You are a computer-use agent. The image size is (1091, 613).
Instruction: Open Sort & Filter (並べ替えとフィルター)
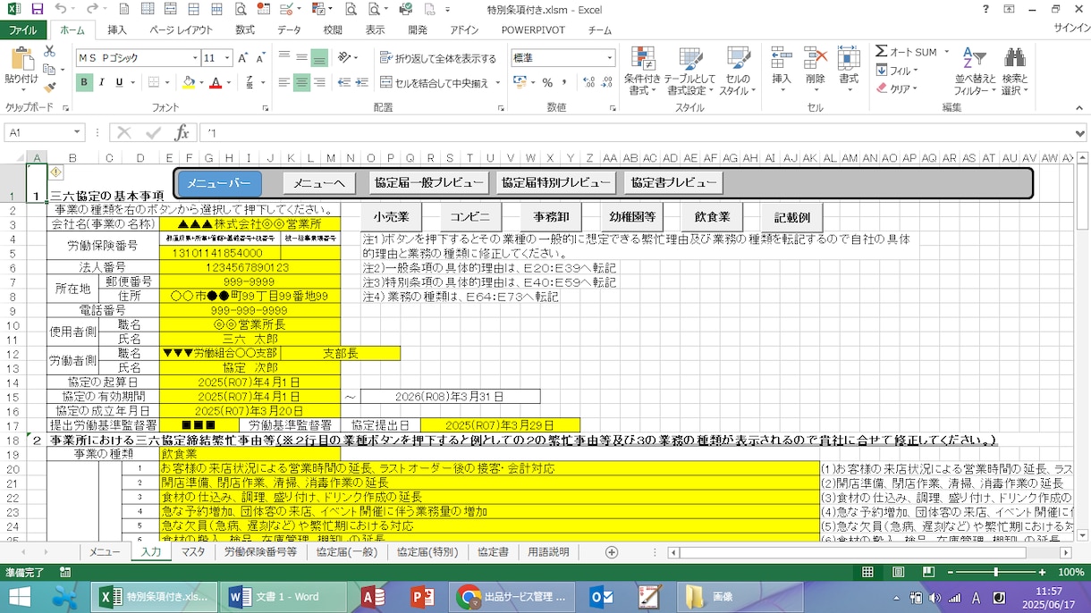(x=975, y=71)
